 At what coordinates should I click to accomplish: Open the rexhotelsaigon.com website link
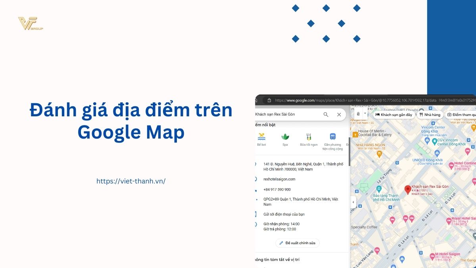(x=279, y=179)
